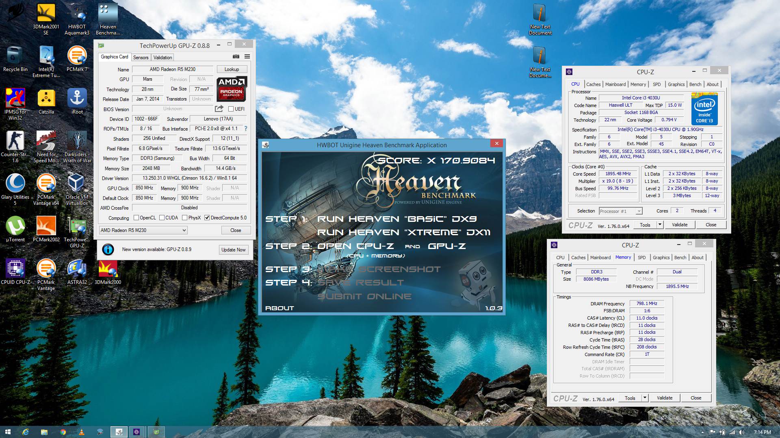Open uTorrent desktop icon

15,230
